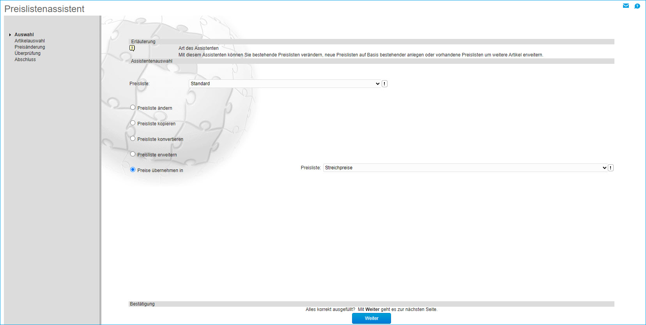Open the mail envelope icon
The image size is (646, 325).
click(626, 6)
